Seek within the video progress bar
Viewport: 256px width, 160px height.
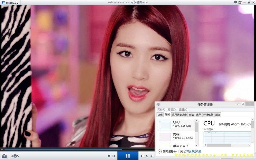pyautogui.click(x=79, y=149)
